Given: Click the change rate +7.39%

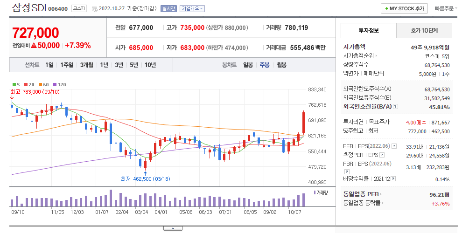Looking at the screenshot, I should pos(78,45).
